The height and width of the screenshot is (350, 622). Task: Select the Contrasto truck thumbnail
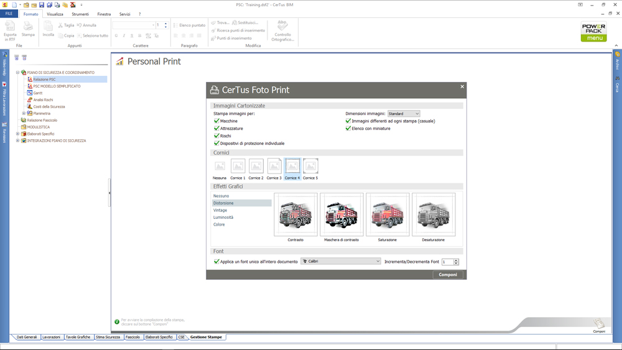(295, 214)
